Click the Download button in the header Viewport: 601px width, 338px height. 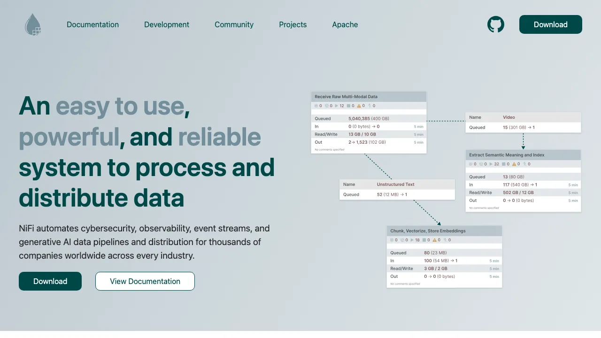551,24
